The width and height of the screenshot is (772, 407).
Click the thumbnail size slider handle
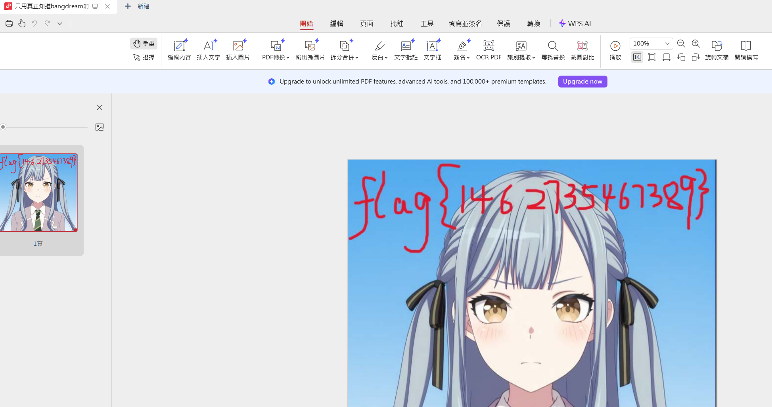[x=3, y=127]
